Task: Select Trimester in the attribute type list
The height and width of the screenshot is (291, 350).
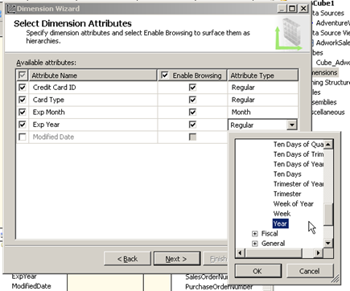Action: [287, 194]
